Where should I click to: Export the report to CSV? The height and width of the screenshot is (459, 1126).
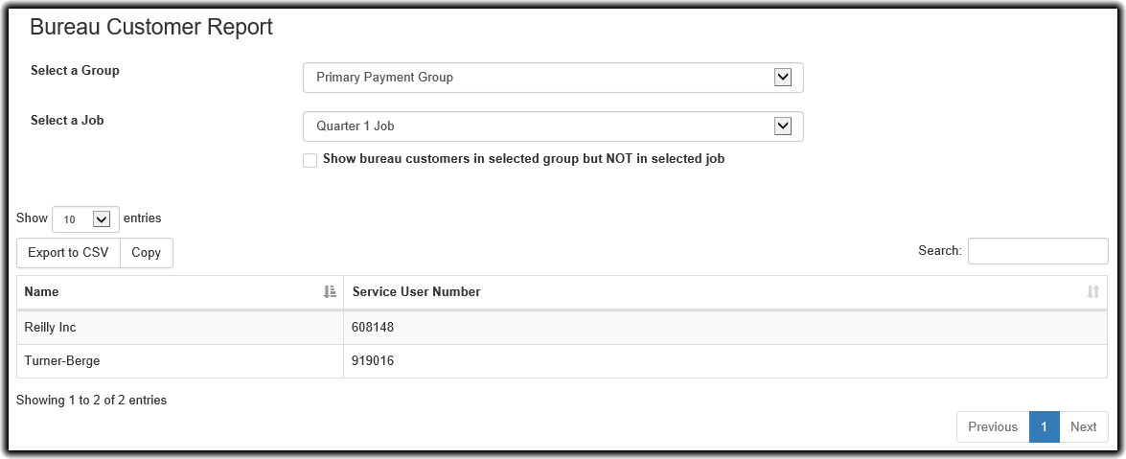(x=68, y=253)
